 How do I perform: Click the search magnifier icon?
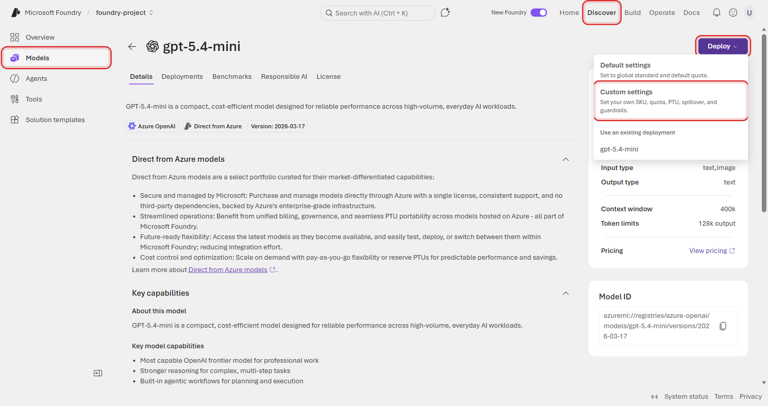(x=329, y=13)
